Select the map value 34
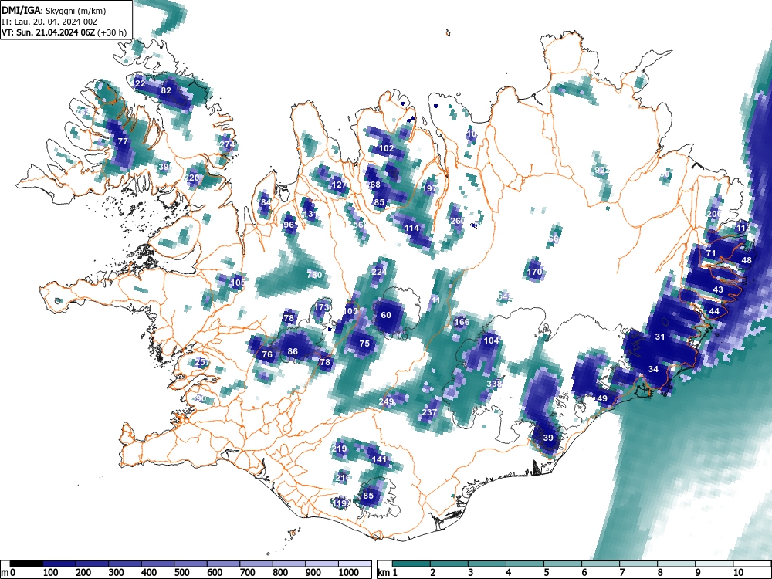This screenshot has width=772, height=579. click(653, 369)
